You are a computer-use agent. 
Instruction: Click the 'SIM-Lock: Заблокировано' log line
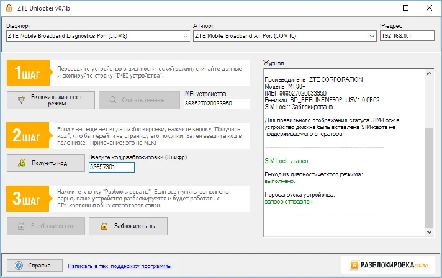[x=299, y=107]
